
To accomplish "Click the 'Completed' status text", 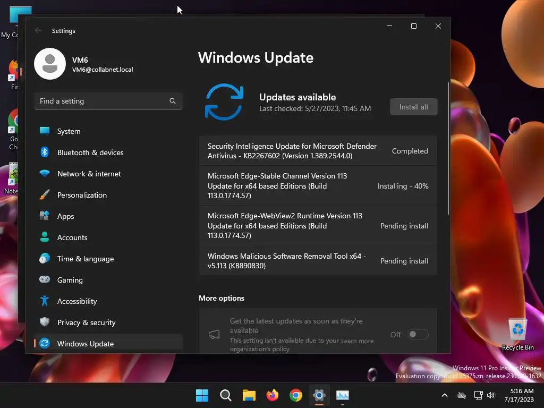I will pos(410,151).
